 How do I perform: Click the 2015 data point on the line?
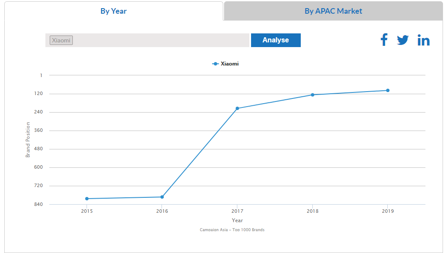tap(87, 199)
